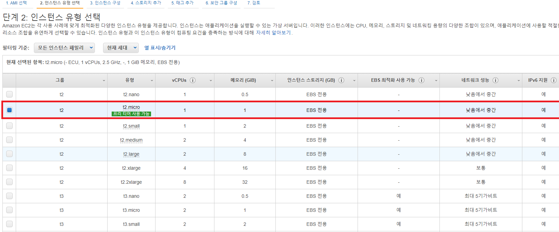Uncheck the selected t2.micro row checkbox
559x232 pixels.
coord(9,110)
